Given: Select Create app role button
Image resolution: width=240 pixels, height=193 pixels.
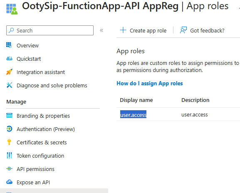Looking at the screenshot, I should point(143,30).
